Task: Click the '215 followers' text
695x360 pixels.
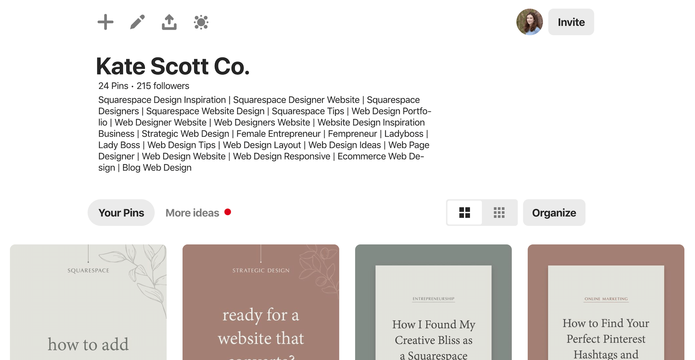Action: pyautogui.click(x=163, y=86)
